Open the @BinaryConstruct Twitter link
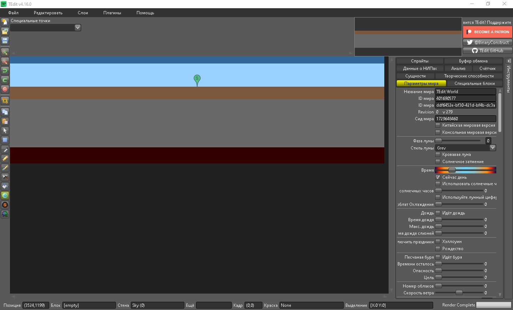Screen dimensions: 513x310 pos(487,42)
